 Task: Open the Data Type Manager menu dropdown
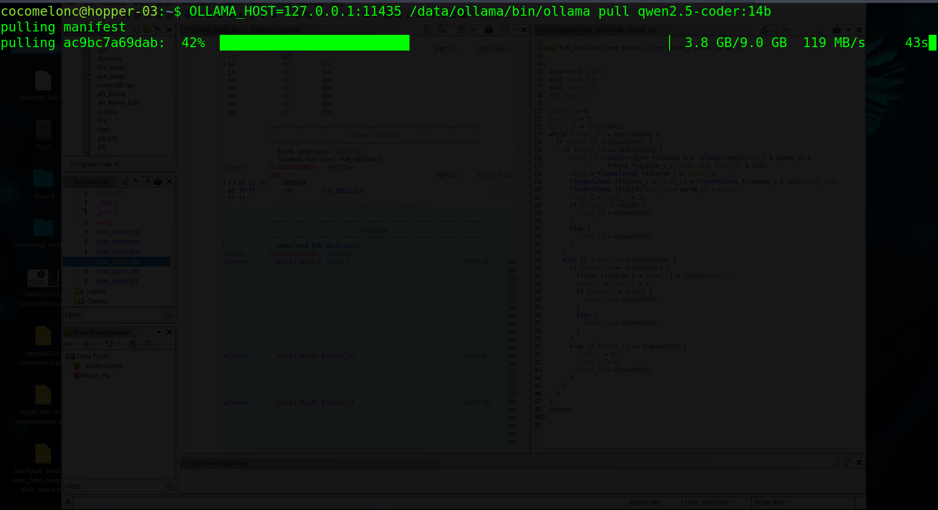(159, 332)
